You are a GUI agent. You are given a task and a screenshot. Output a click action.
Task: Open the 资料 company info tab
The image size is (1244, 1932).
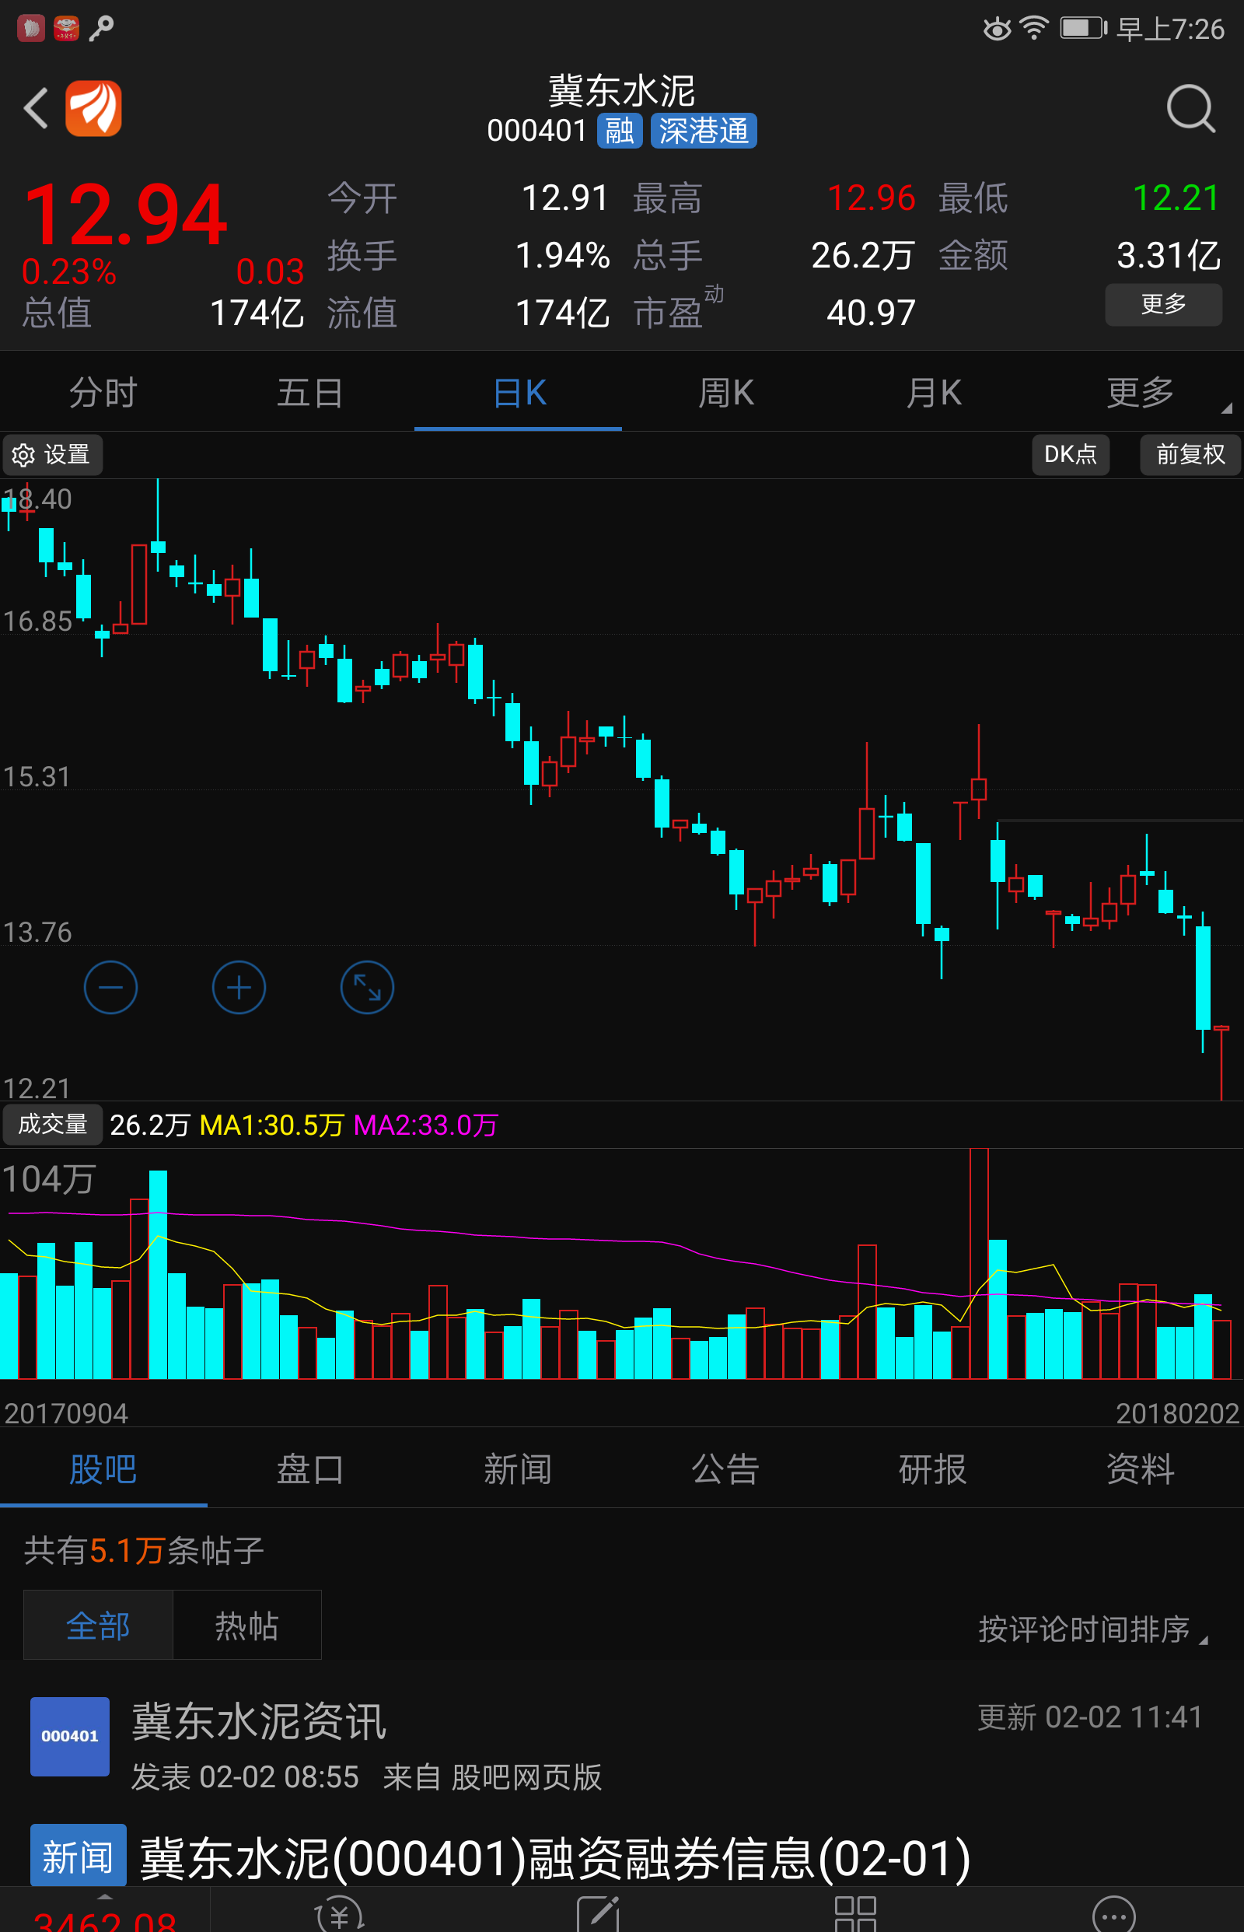tap(1140, 1469)
